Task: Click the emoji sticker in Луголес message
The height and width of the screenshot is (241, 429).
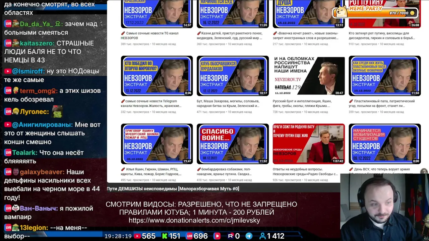Action: point(57,112)
